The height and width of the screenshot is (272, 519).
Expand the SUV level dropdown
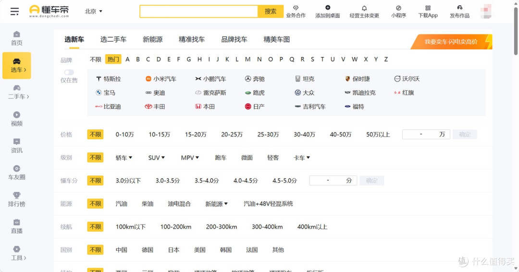157,158
